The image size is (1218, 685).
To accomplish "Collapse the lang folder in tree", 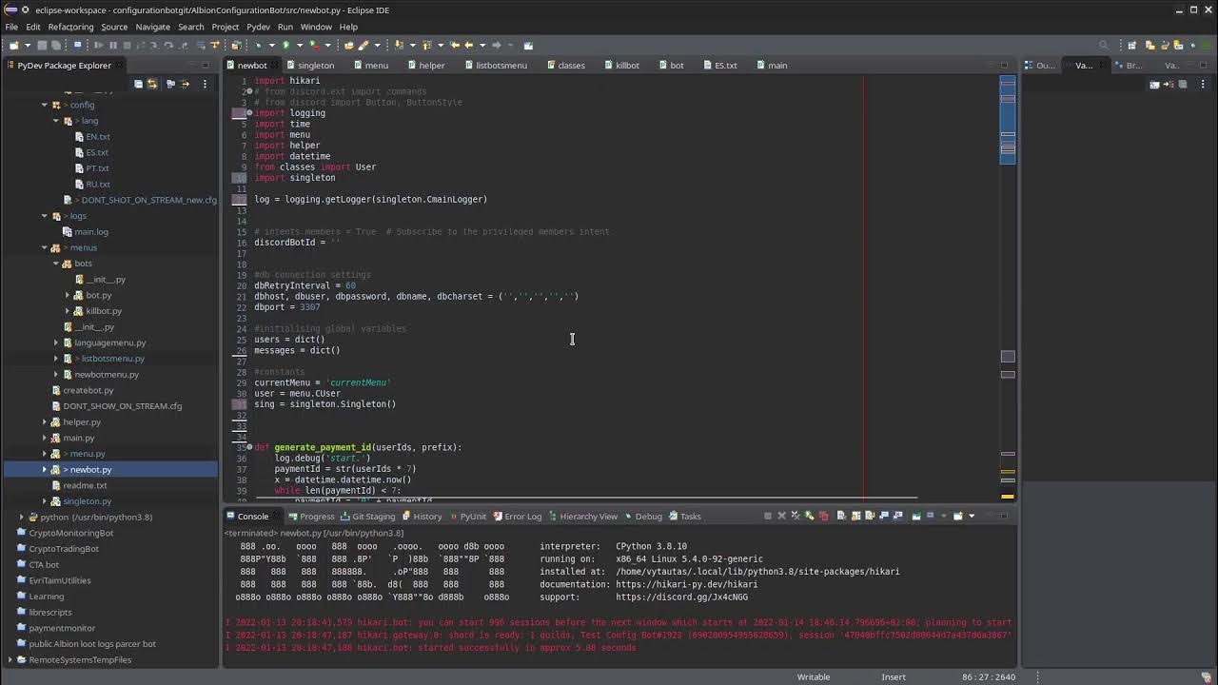I will (56, 121).
